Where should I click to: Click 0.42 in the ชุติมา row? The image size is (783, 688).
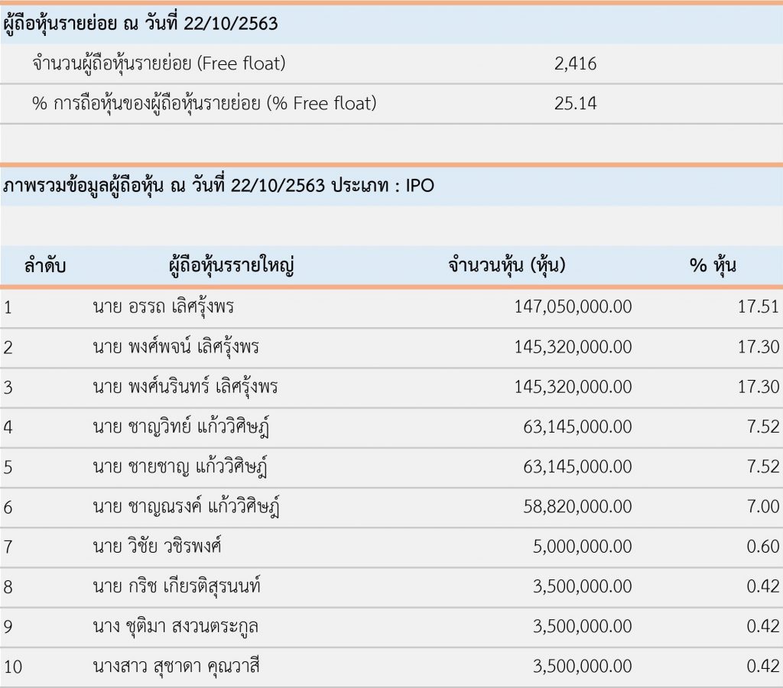[762, 626]
